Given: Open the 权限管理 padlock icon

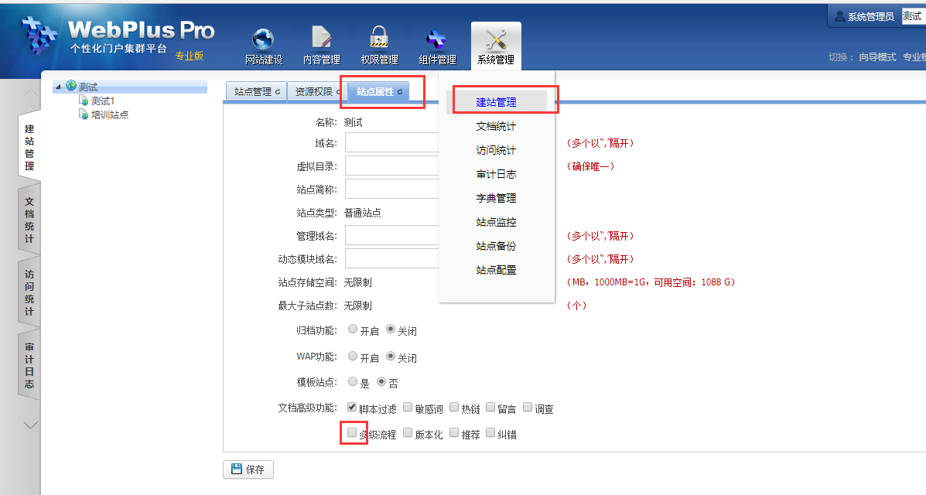Looking at the screenshot, I should (x=379, y=39).
